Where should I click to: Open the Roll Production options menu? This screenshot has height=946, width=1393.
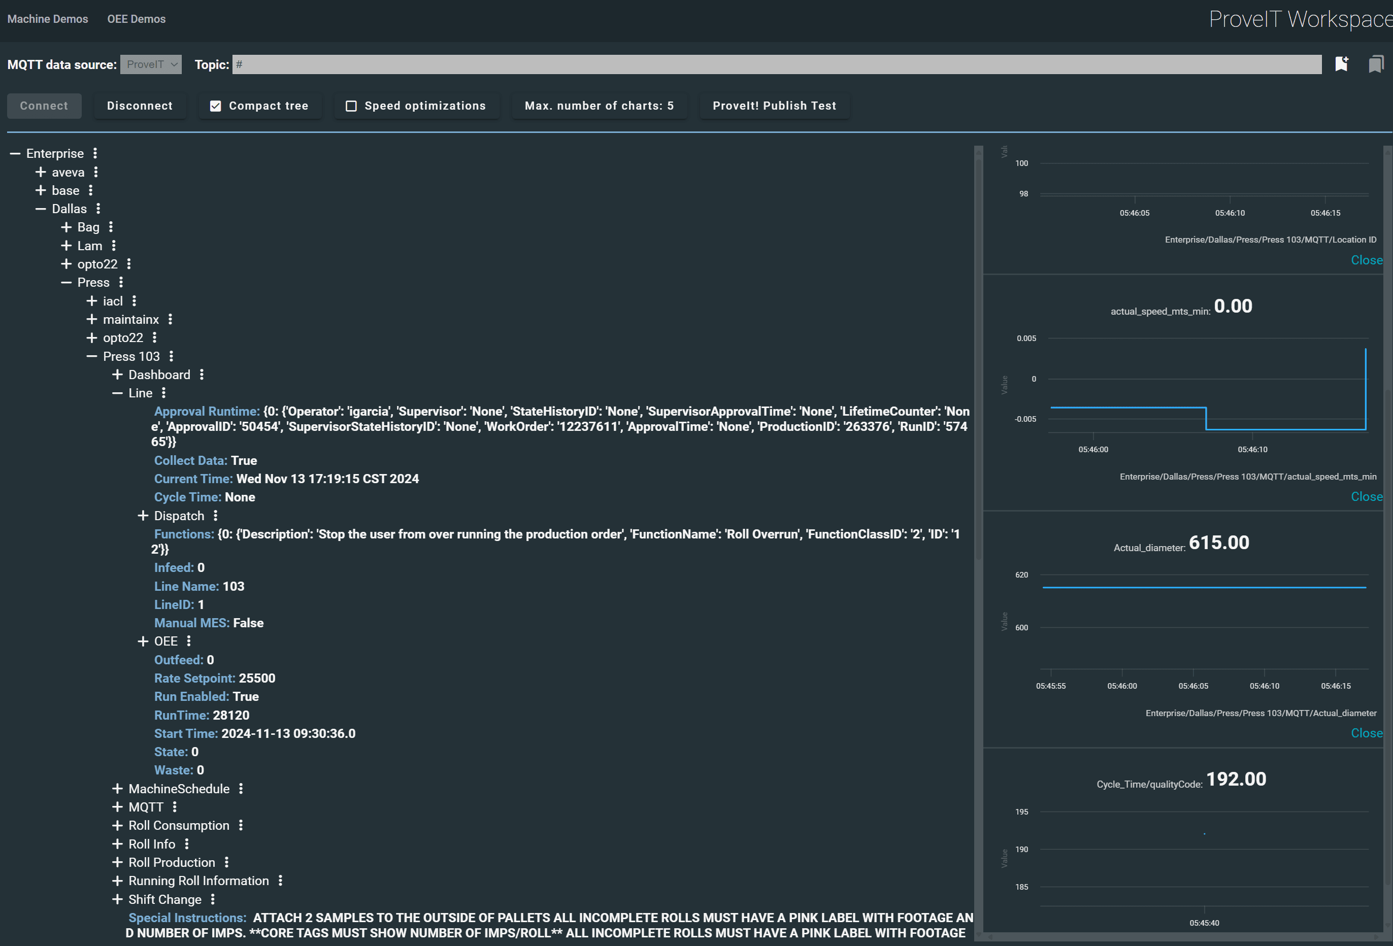[x=226, y=862]
